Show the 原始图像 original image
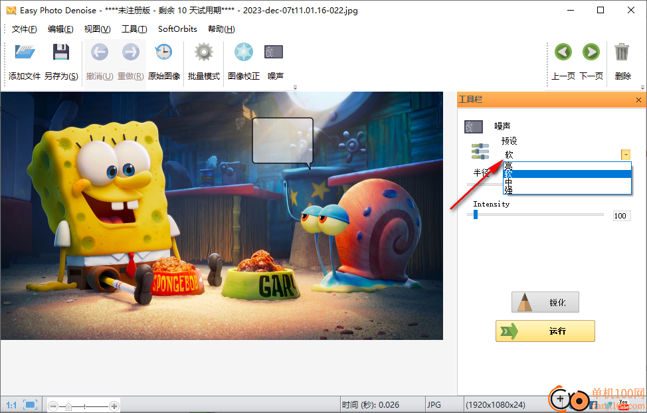The image size is (647, 413). 164,52
